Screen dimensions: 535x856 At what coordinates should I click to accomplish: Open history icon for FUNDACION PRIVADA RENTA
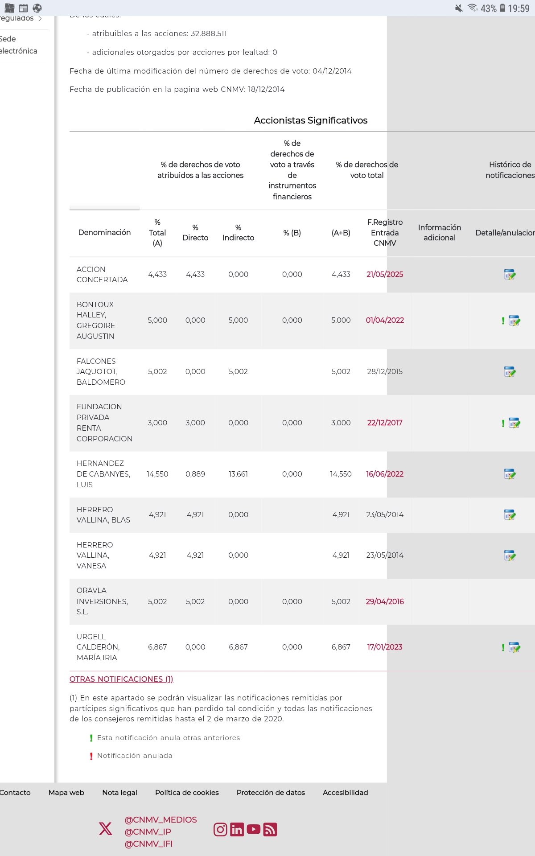(x=514, y=423)
